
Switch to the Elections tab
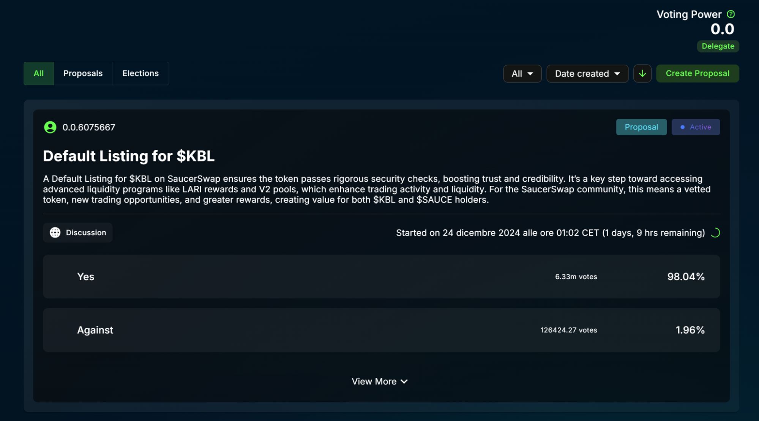140,74
